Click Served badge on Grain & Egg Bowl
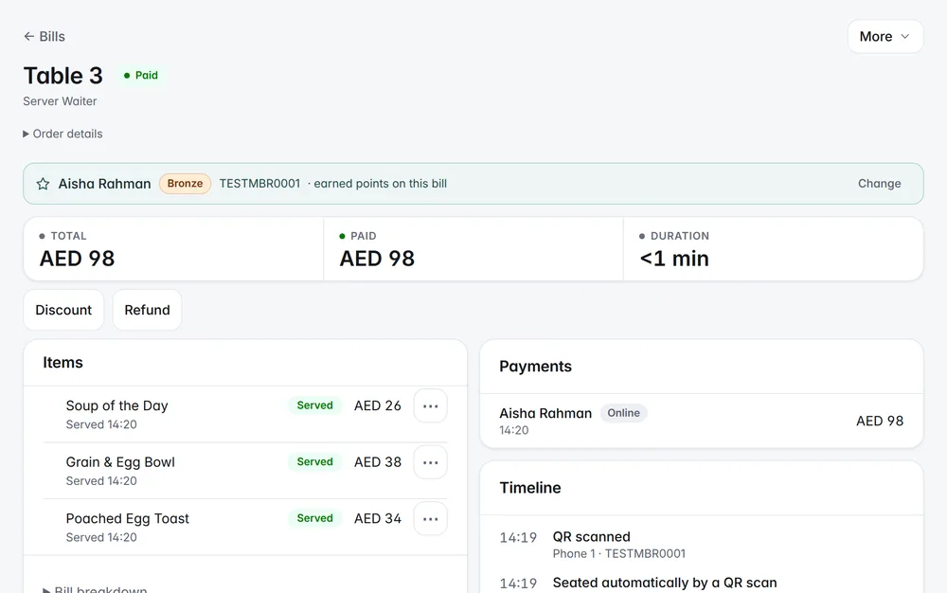Screen dimensions: 947x593 point(314,461)
